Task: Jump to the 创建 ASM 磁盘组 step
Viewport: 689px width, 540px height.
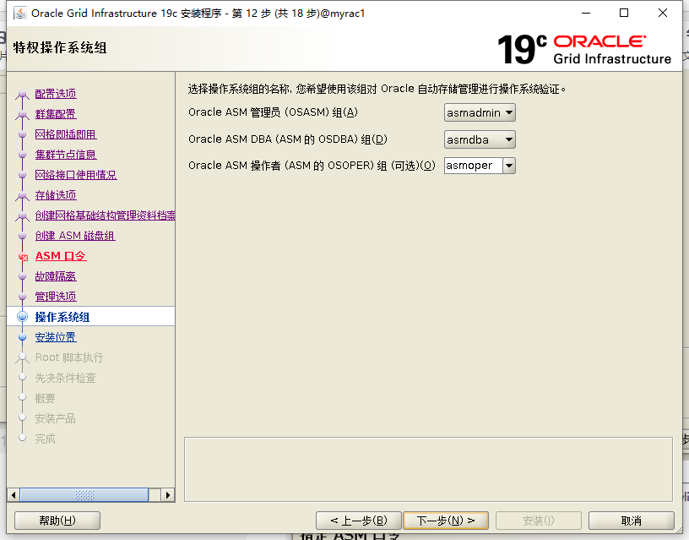Action: (x=75, y=235)
